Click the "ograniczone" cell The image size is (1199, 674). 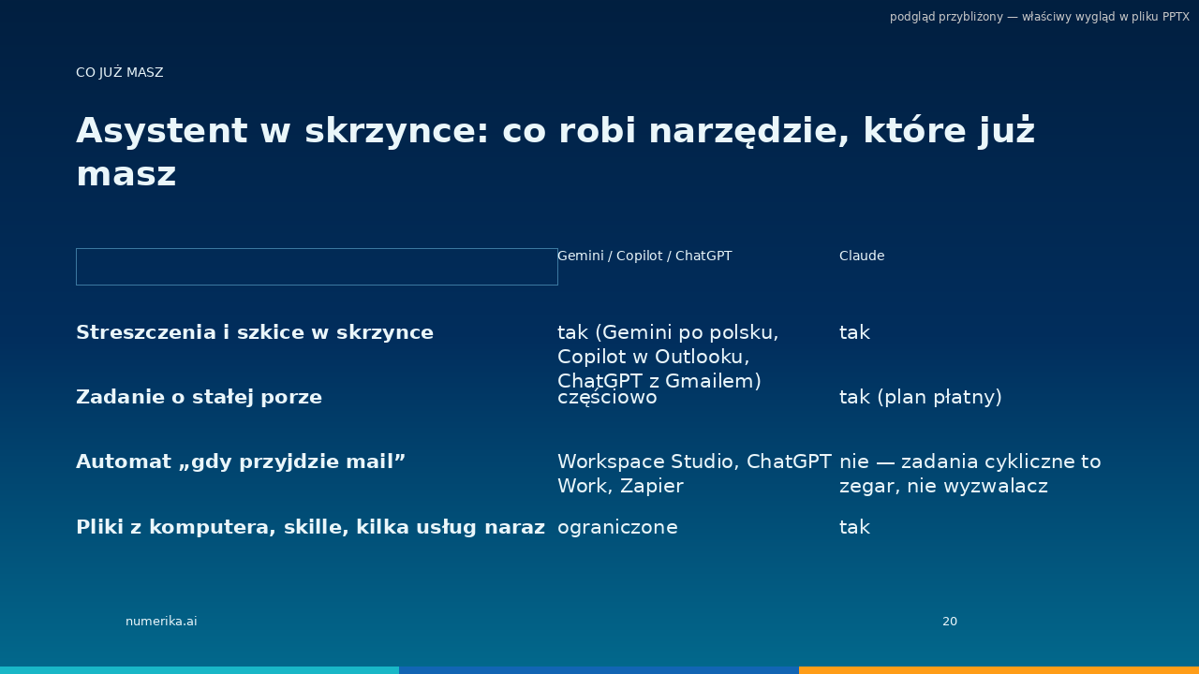(x=617, y=527)
